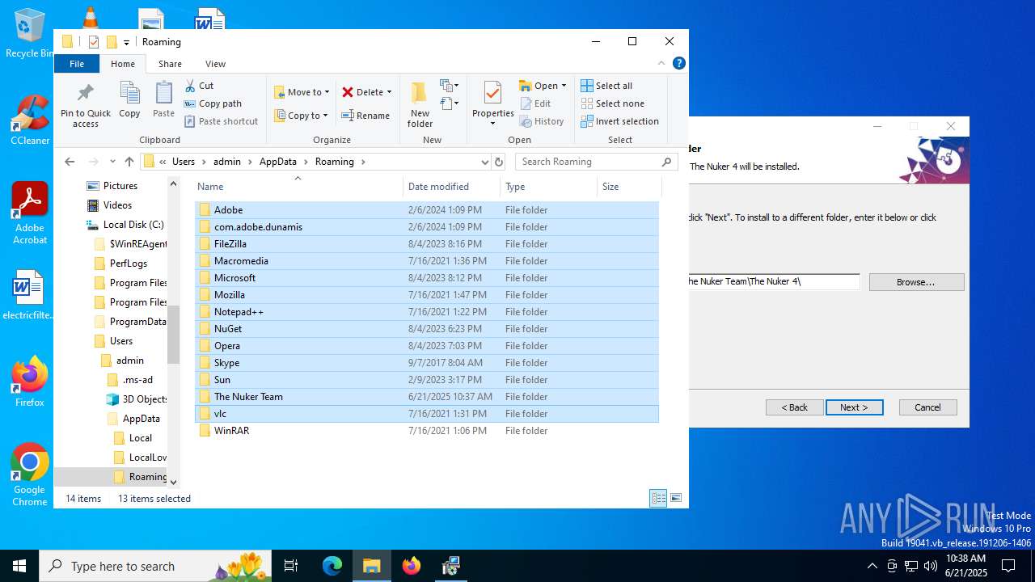The width and height of the screenshot is (1035, 582).
Task: Click the Copy ribbon icon
Action: click(x=129, y=92)
